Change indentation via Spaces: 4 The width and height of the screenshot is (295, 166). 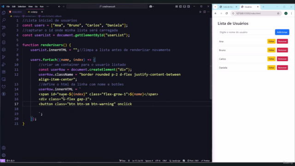point(149,161)
